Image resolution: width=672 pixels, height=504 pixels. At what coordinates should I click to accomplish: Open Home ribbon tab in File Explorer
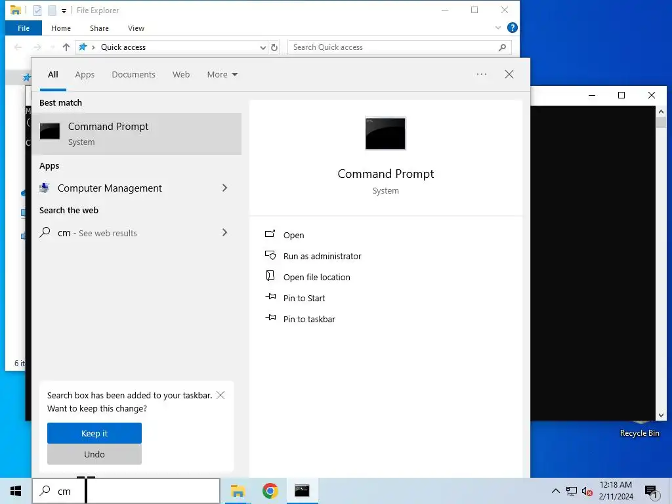coord(61,28)
